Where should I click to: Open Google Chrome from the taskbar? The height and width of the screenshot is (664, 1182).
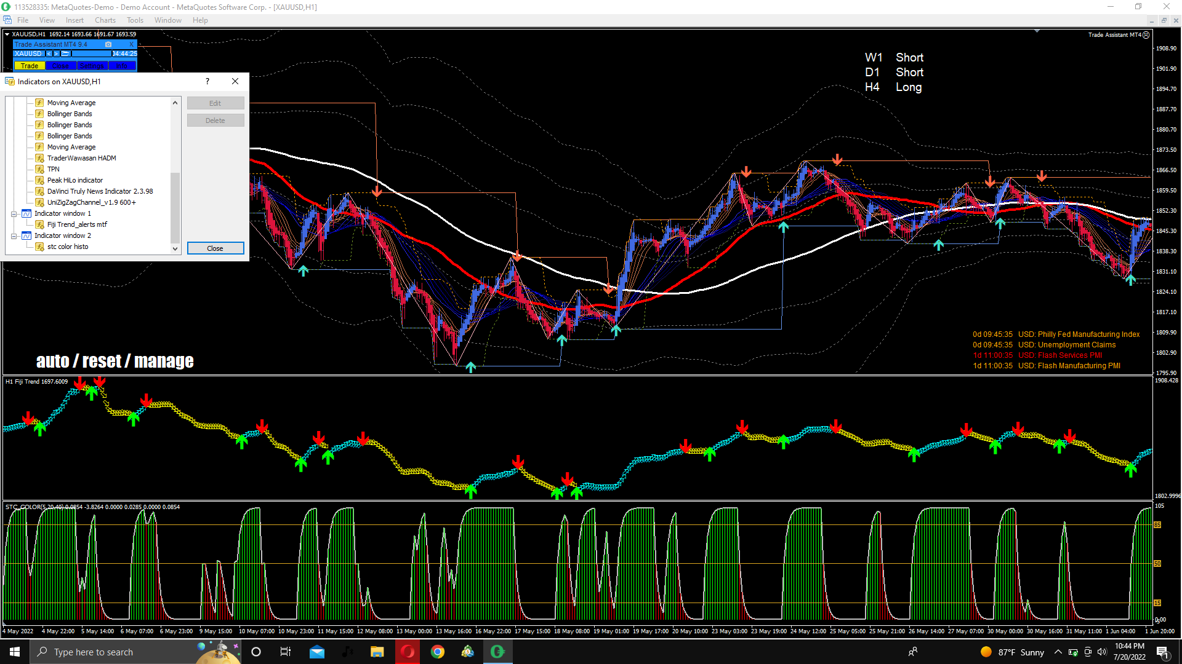[x=437, y=652]
